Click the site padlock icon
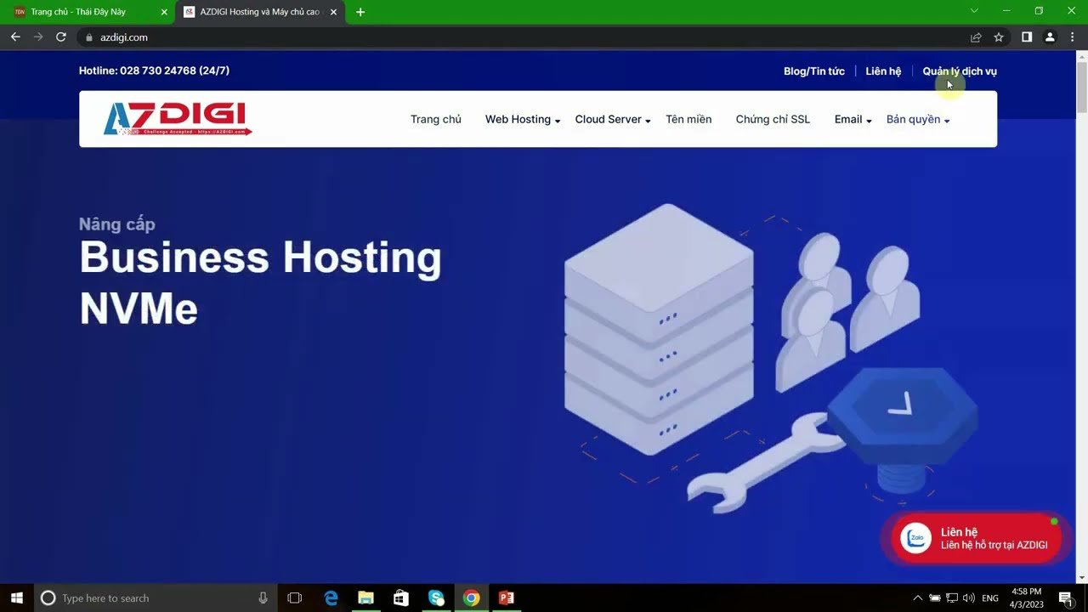This screenshot has height=612, width=1088. click(89, 37)
